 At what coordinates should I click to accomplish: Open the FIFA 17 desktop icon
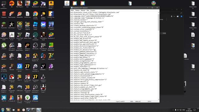(x=27, y=67)
